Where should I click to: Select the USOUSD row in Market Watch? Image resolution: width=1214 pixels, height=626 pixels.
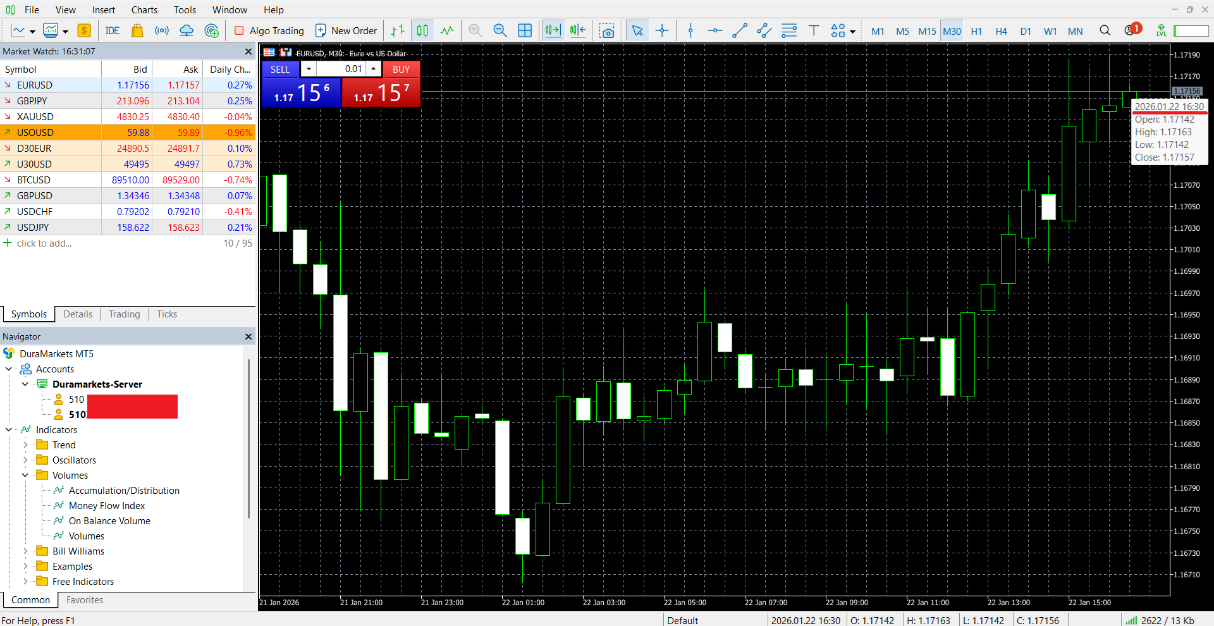pos(128,132)
